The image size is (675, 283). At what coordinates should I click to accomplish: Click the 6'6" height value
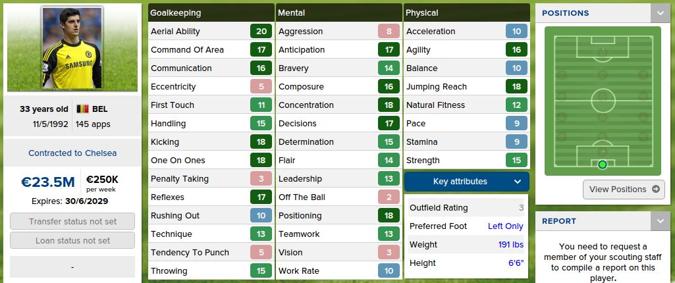[x=514, y=263]
